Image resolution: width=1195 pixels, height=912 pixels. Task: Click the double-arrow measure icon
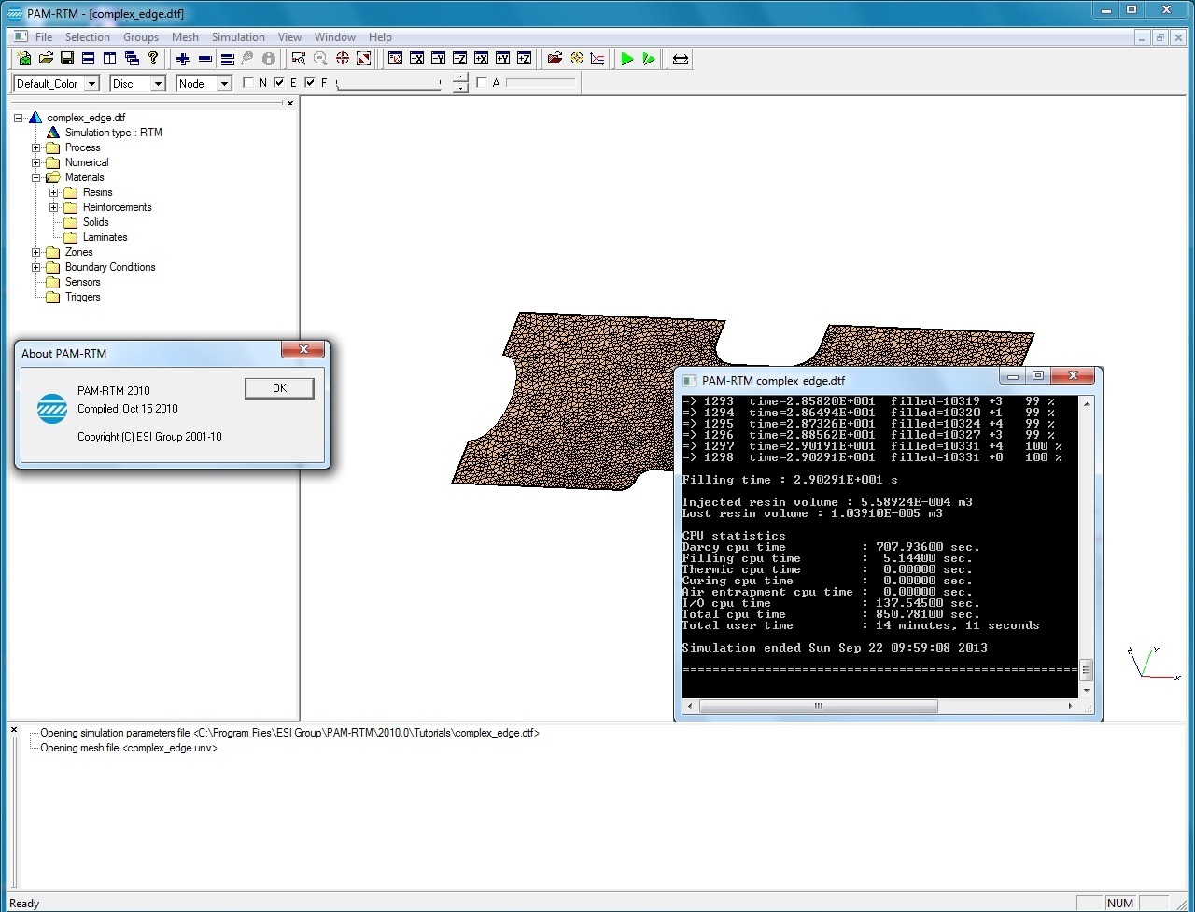coord(681,59)
